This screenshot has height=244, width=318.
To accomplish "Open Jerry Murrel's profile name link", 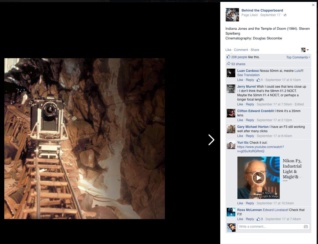I will pos(247,87).
